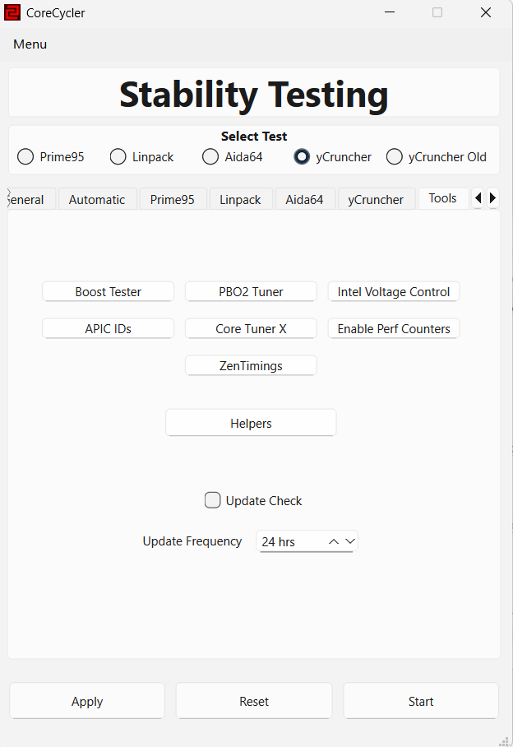Decrease update frequency with the down arrow
Screen dimensions: 513x747
350,541
